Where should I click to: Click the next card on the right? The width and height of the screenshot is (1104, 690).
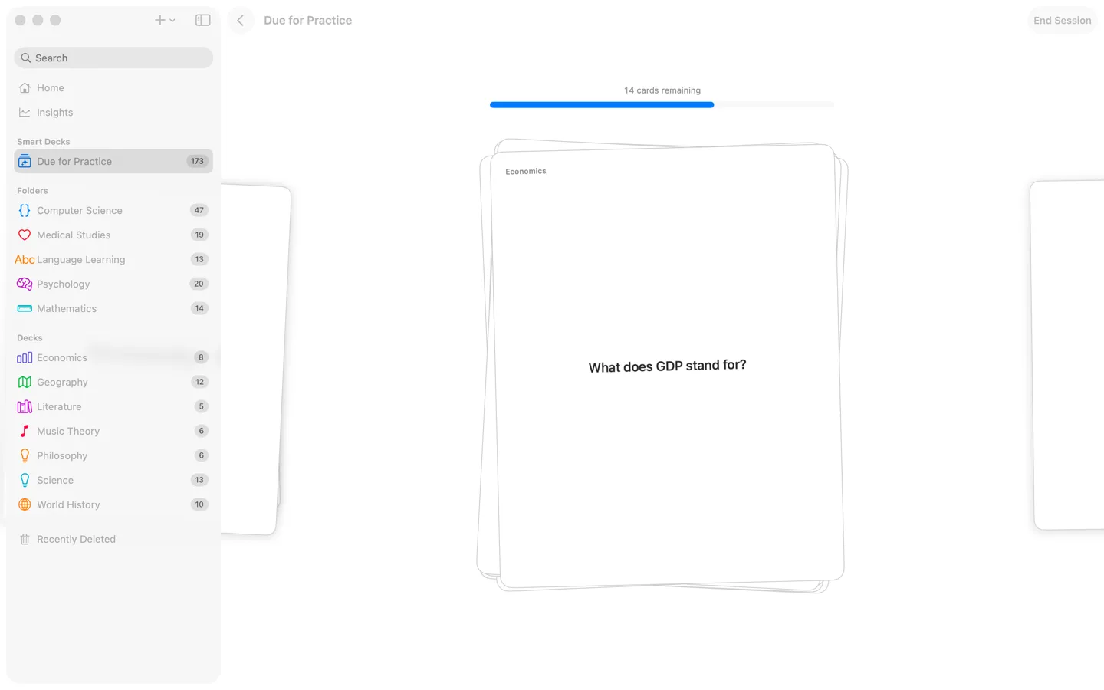1068,355
